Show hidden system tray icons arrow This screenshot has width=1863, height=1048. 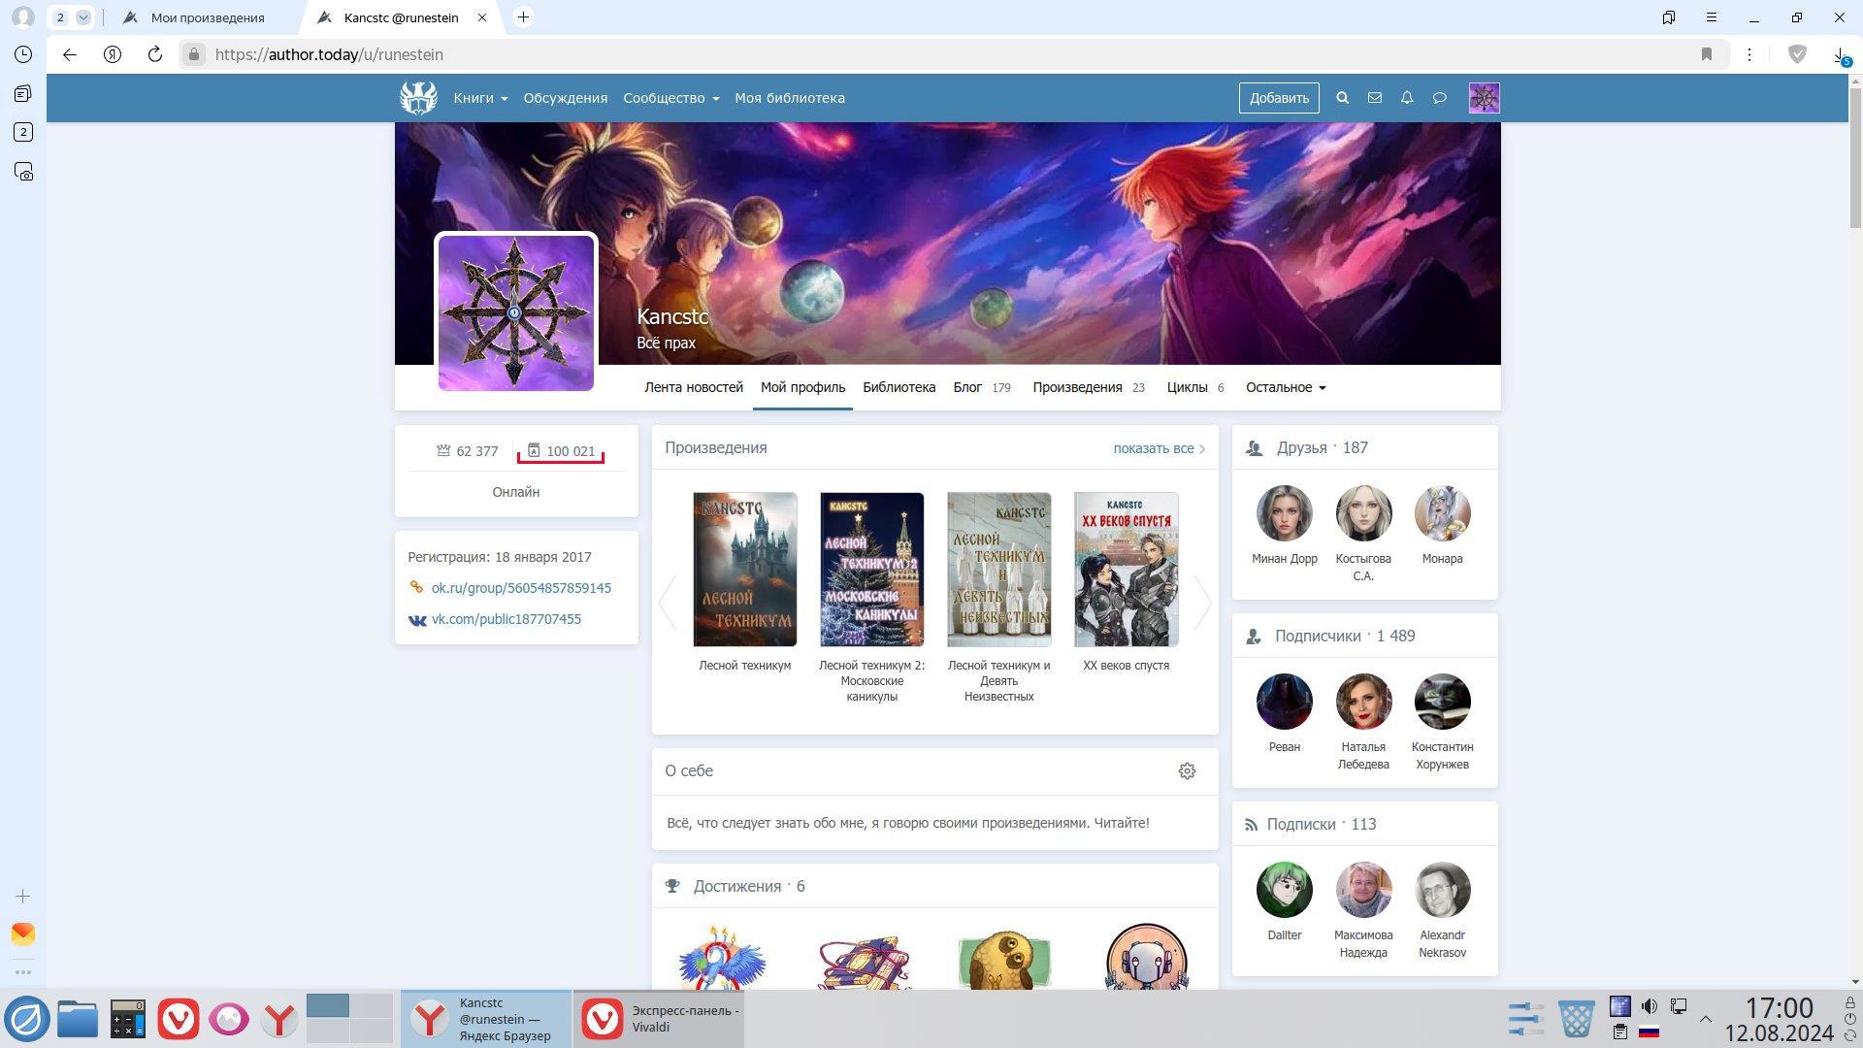(1705, 1019)
